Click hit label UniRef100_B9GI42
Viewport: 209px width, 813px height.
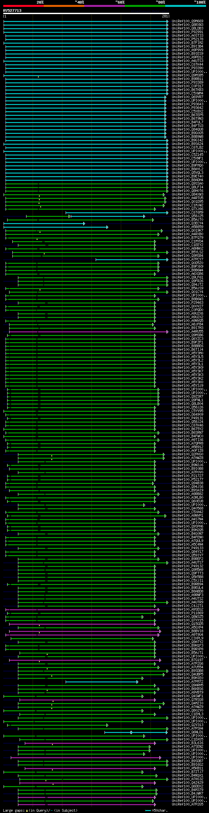point(187,140)
